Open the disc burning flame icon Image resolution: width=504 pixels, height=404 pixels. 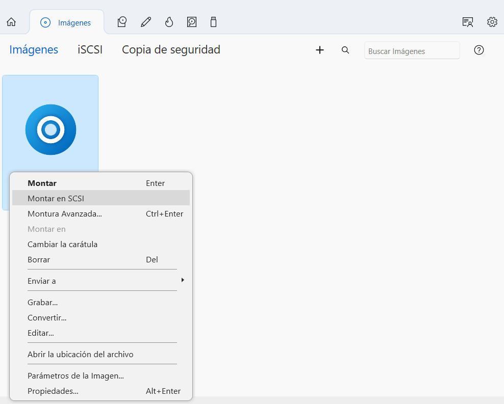click(x=169, y=22)
